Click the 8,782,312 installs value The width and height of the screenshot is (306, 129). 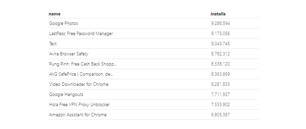pos(220,54)
